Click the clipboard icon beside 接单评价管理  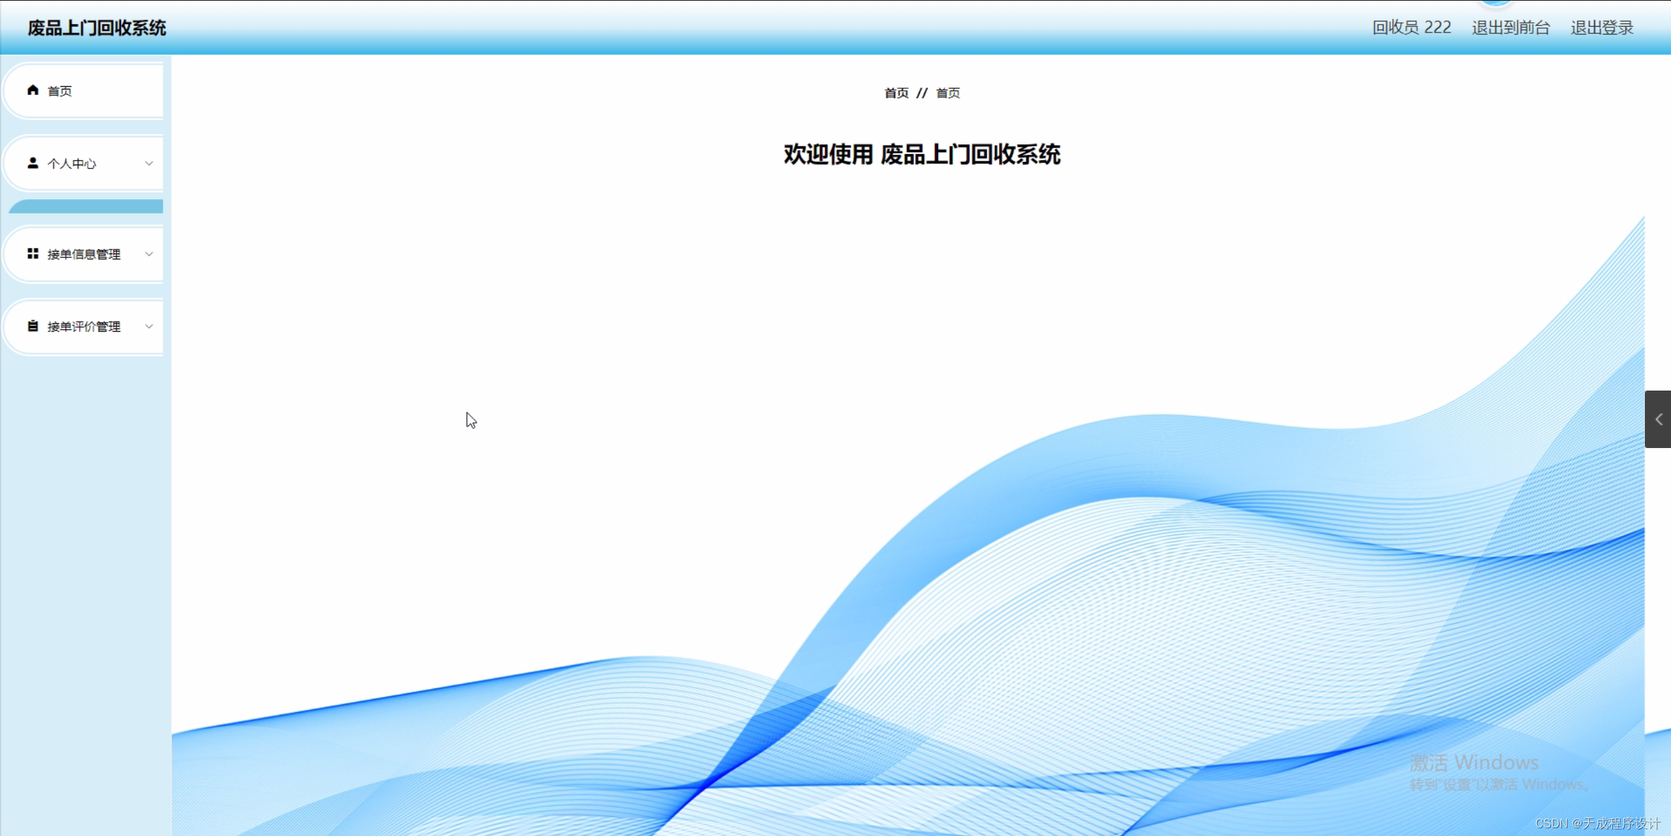click(33, 325)
